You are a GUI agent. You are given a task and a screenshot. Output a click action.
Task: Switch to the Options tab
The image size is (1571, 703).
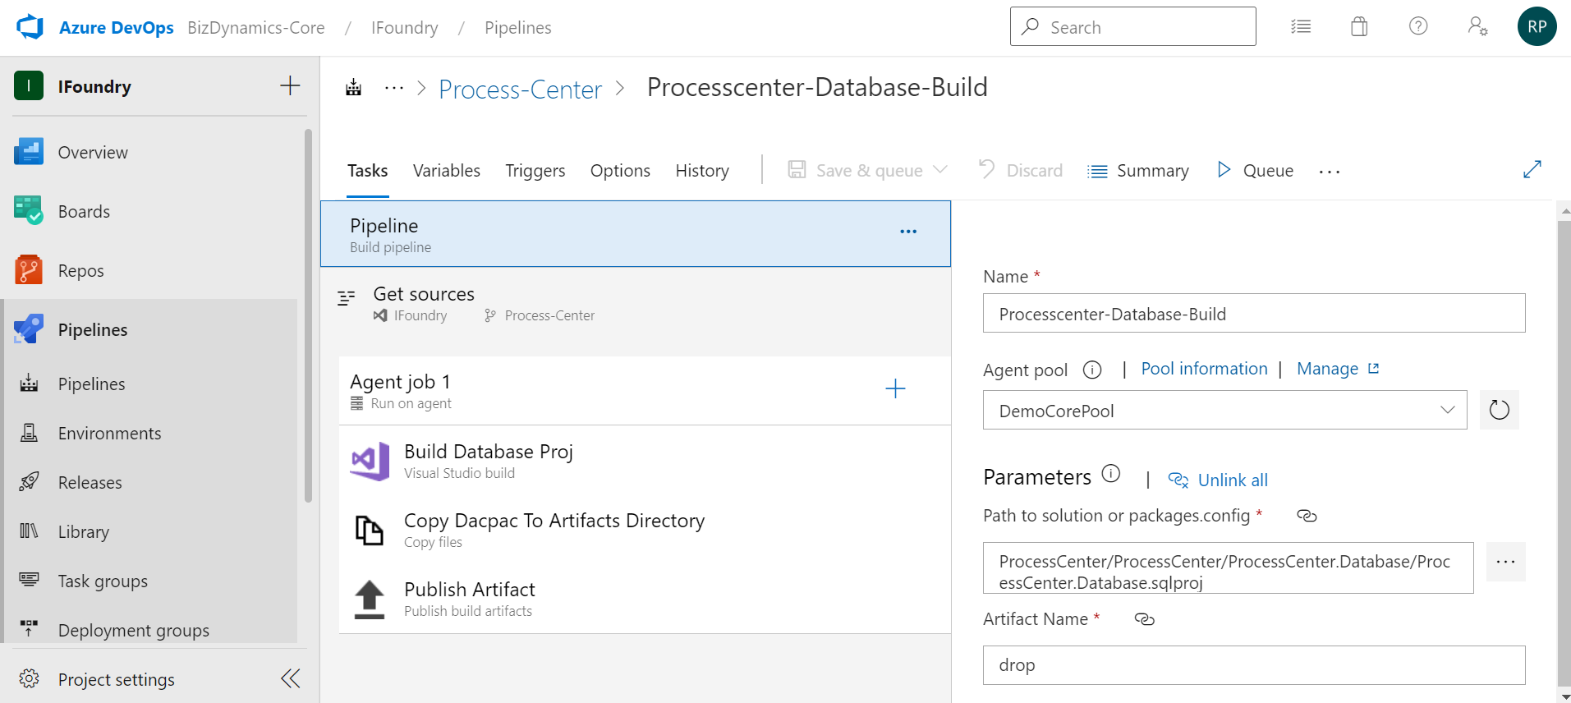620,171
